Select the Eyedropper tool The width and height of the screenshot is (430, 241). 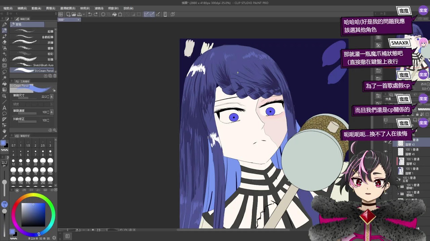[x=4, y=137]
